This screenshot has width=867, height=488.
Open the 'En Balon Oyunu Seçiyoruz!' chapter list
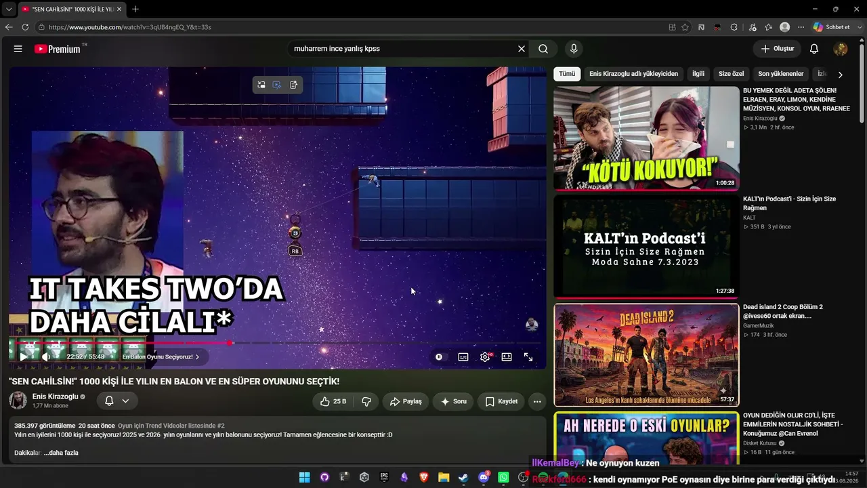tap(161, 357)
